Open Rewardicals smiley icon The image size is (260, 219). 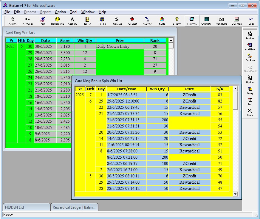point(58,21)
